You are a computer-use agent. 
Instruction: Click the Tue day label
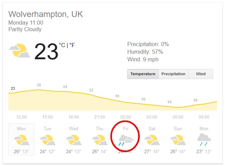(x=47, y=129)
